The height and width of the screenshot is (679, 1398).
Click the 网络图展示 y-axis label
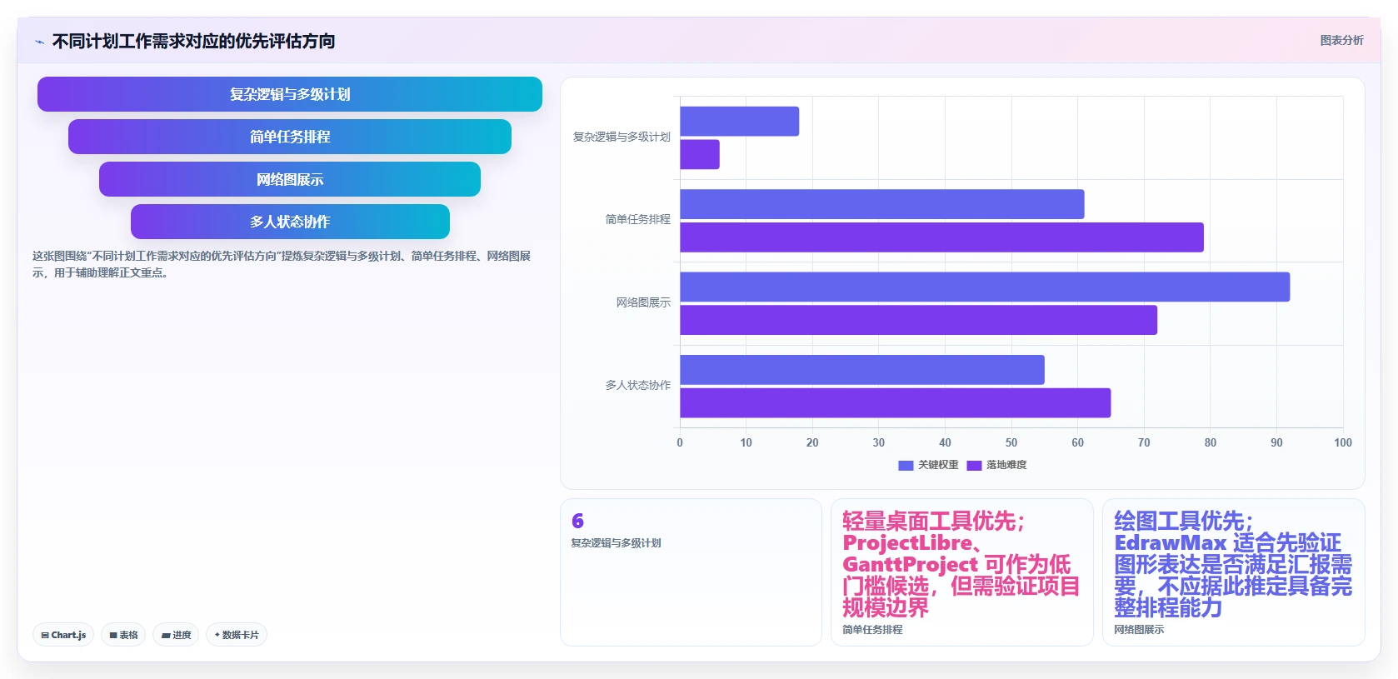tap(643, 302)
